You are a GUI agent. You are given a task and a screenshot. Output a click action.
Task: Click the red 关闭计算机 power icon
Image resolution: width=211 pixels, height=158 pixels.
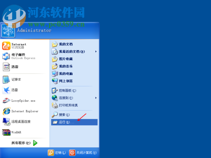point(72,153)
